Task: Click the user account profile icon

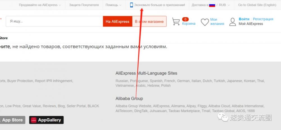Action: [233, 22]
